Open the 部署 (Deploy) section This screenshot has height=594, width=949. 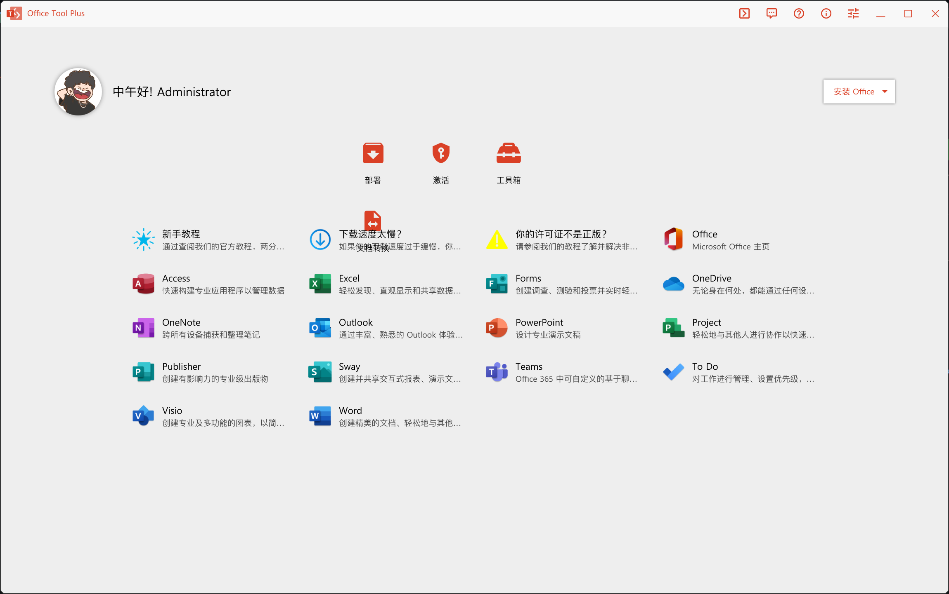pyautogui.click(x=372, y=162)
